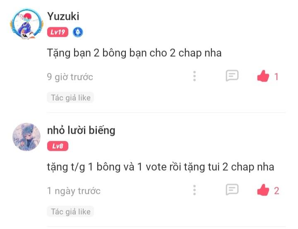
Task: Select comment text "Tặng bạn 2 bông"
Action: point(87,53)
